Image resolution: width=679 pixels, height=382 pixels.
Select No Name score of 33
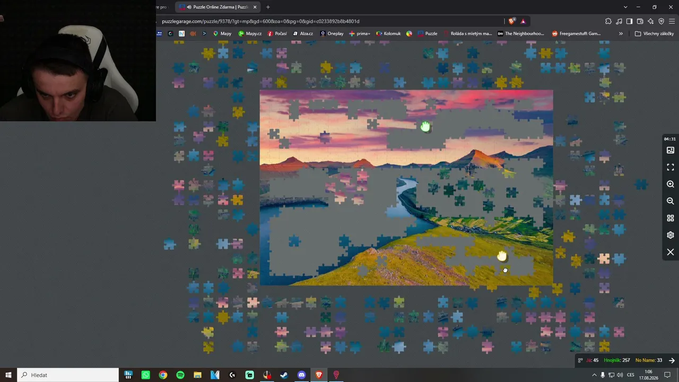pos(649,360)
